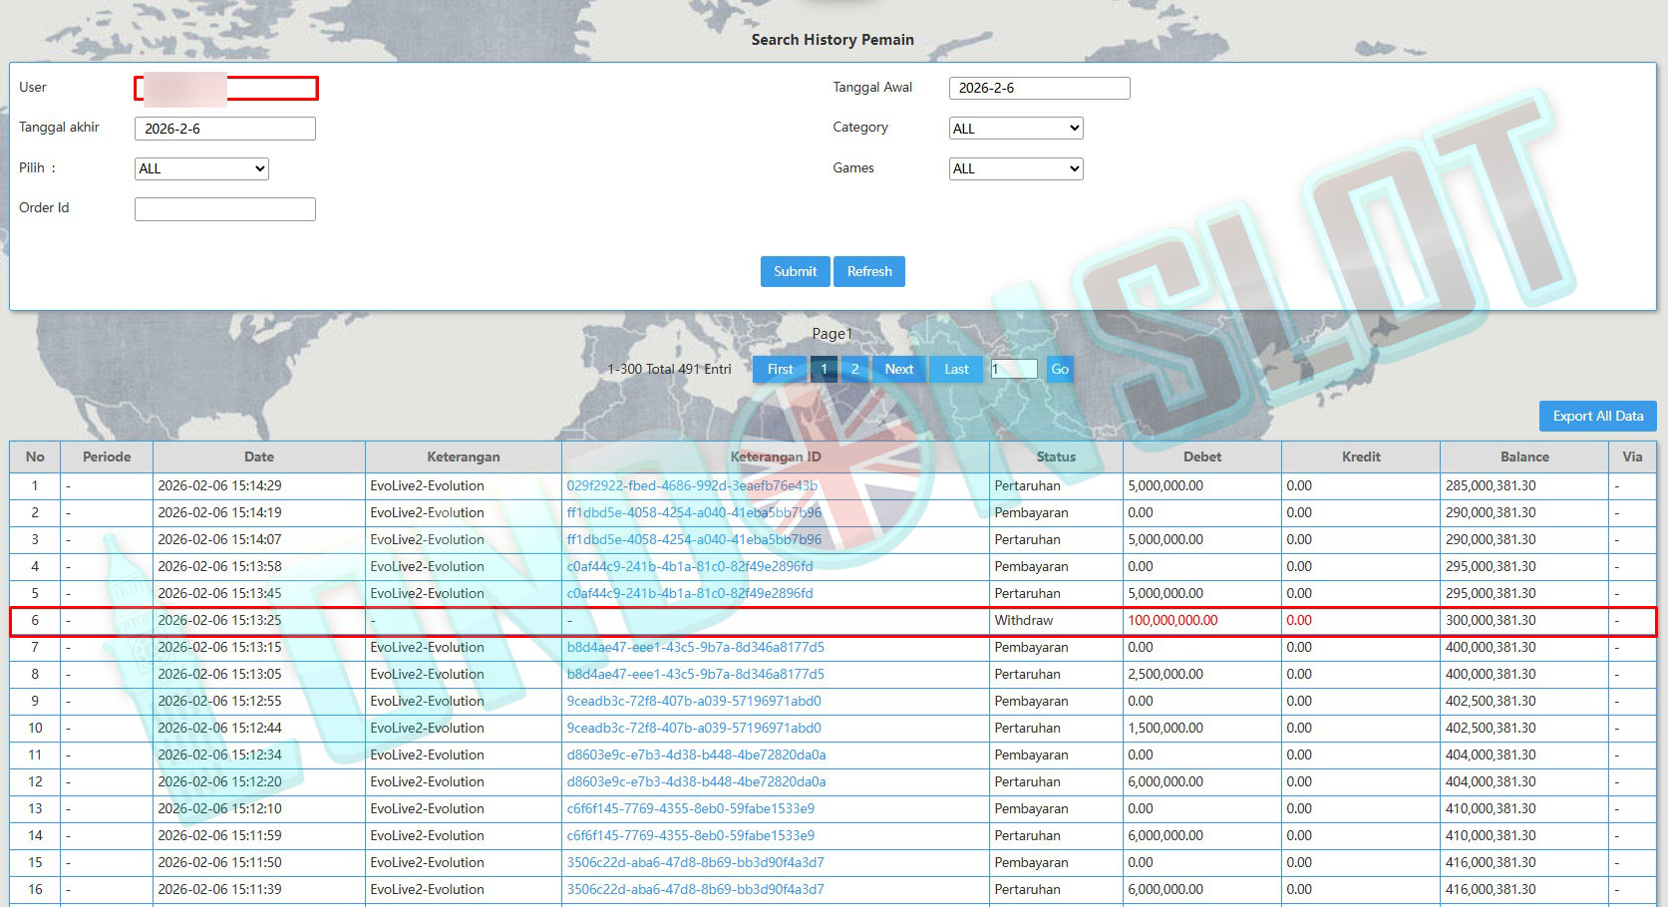Open the b8d4ae47 ID link in row 7
This screenshot has width=1668, height=907.
coord(695,648)
